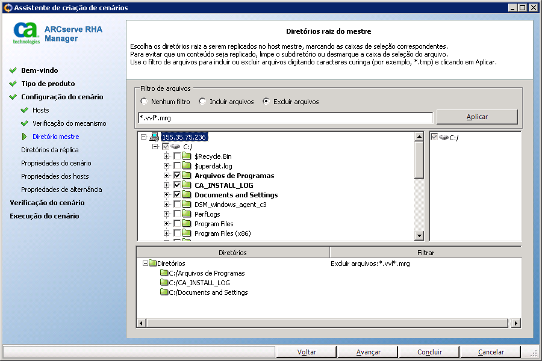The height and width of the screenshot is (361, 542).
Task: Click the drive icon in the right C:/ pane
Action: point(444,138)
